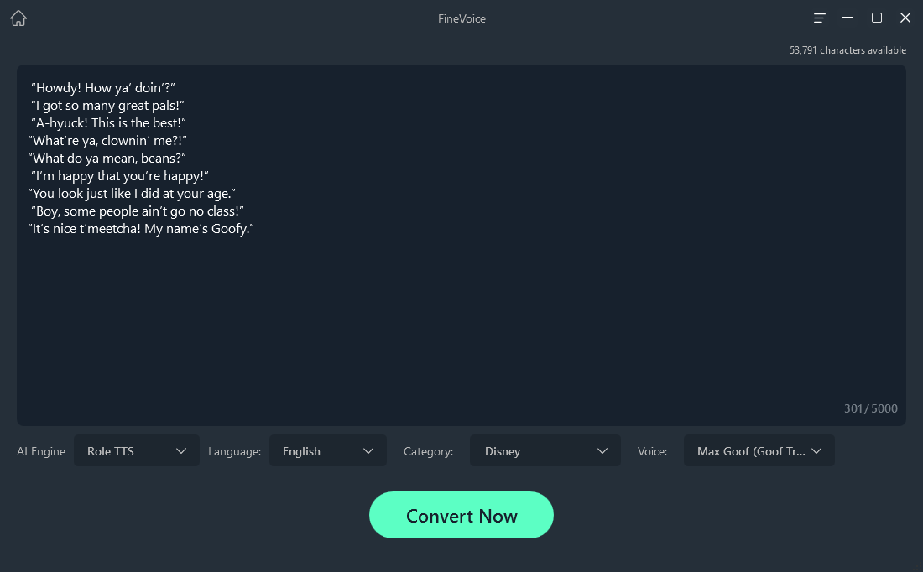The height and width of the screenshot is (572, 923).
Task: Click the line “It’s nice t’meetcha! My name’s Goofy.”
Action: point(141,229)
